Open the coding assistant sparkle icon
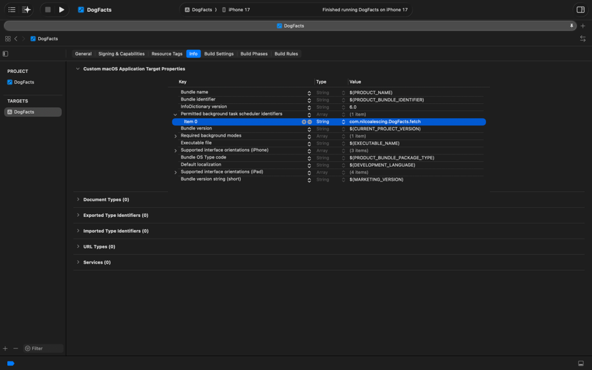Screen dimensions: 592x370 26,10
